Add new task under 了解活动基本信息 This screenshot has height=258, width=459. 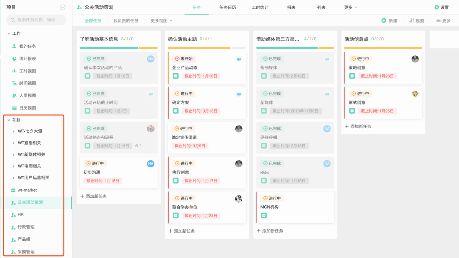pos(94,196)
